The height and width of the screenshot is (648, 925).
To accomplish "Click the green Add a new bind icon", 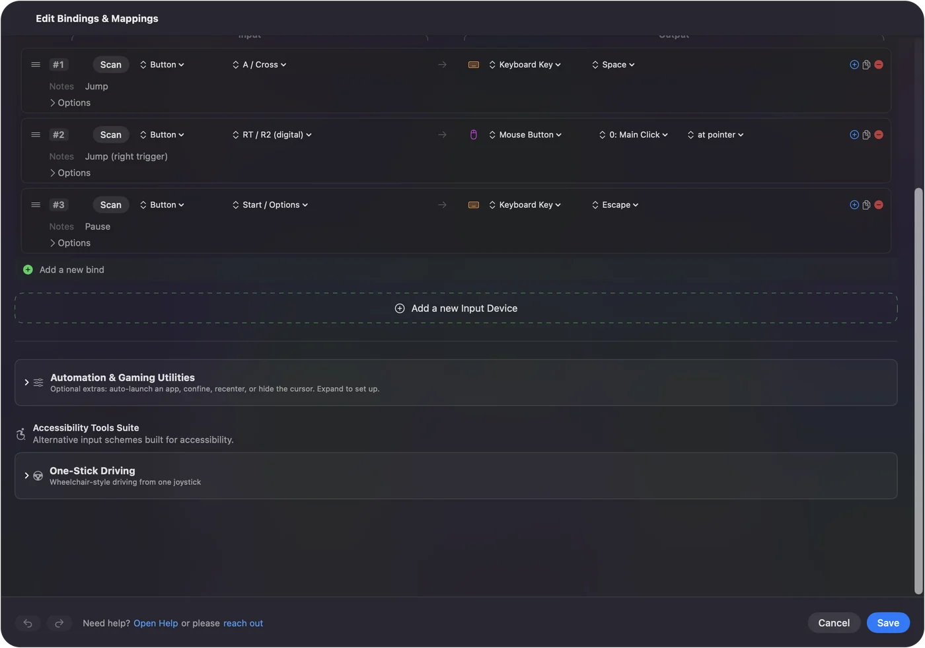I will pyautogui.click(x=28, y=270).
